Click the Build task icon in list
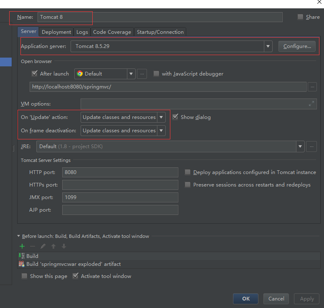 click(x=21, y=256)
